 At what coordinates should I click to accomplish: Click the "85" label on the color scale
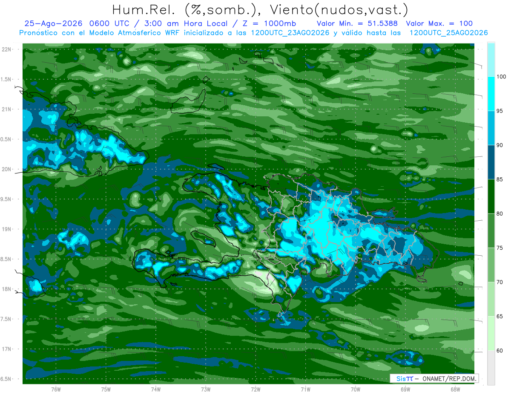[500, 179]
